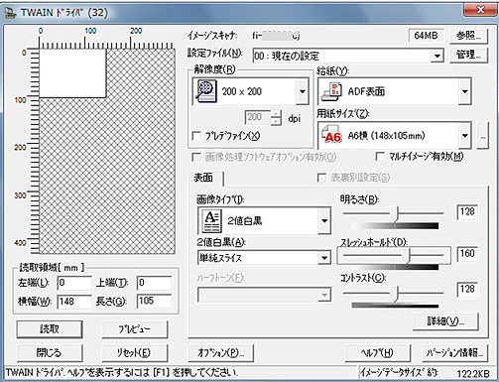The width and height of the screenshot is (499, 382).
Task: Select the 表面 tab
Action: pos(204,178)
